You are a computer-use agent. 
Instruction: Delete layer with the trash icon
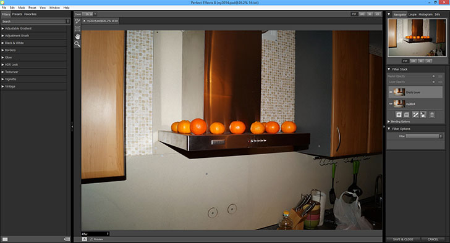[x=431, y=115]
